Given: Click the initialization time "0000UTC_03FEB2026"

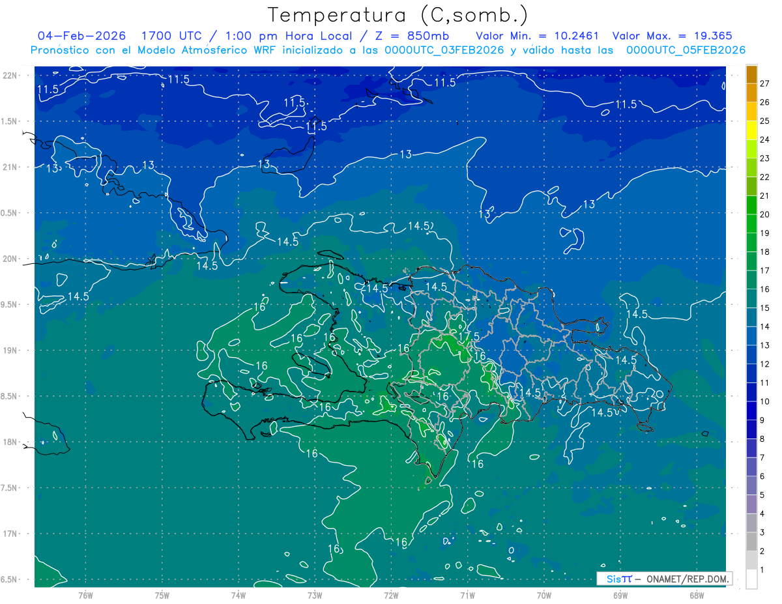Looking at the screenshot, I should pos(444,50).
